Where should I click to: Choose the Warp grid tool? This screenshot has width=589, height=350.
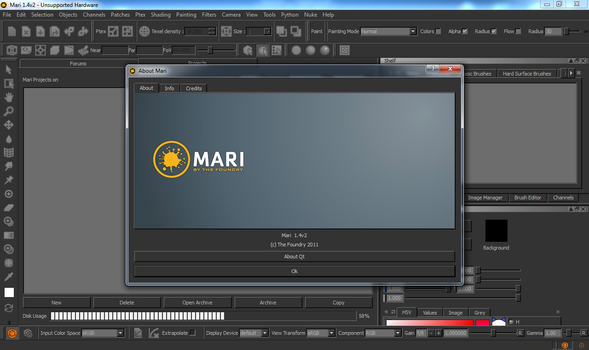click(9, 152)
